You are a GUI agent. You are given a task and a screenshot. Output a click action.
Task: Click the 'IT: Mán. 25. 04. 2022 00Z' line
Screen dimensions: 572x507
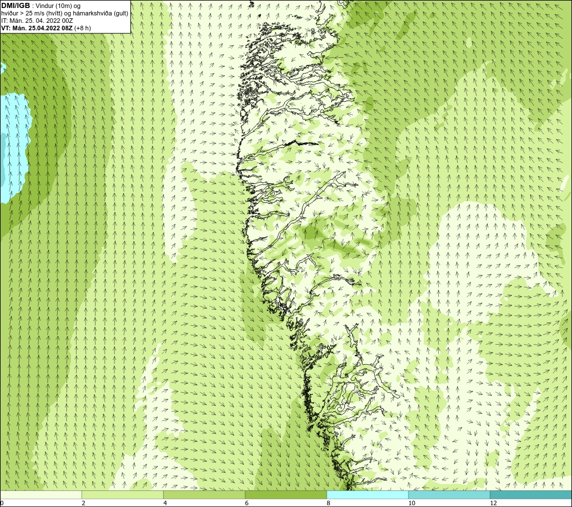coord(37,21)
